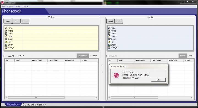
Task: Open the About menu
Action: [x=25, y=7]
